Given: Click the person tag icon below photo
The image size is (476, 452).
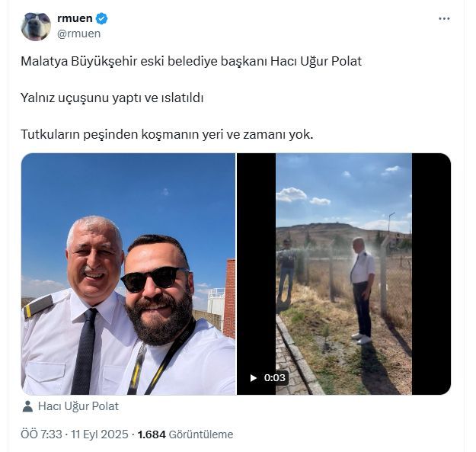Looking at the screenshot, I should coord(27,406).
